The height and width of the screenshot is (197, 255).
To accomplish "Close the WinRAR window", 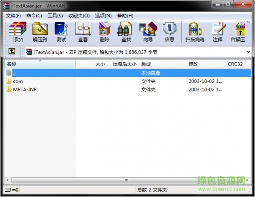I will tap(243, 4).
